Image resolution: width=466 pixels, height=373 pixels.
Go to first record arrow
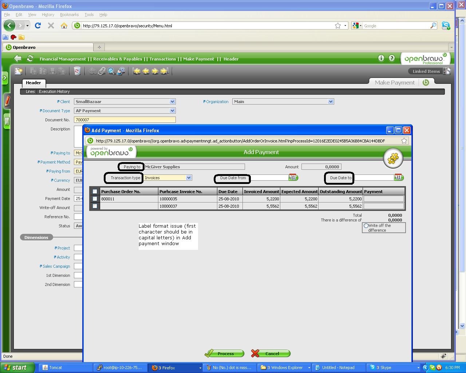(x=136, y=71)
